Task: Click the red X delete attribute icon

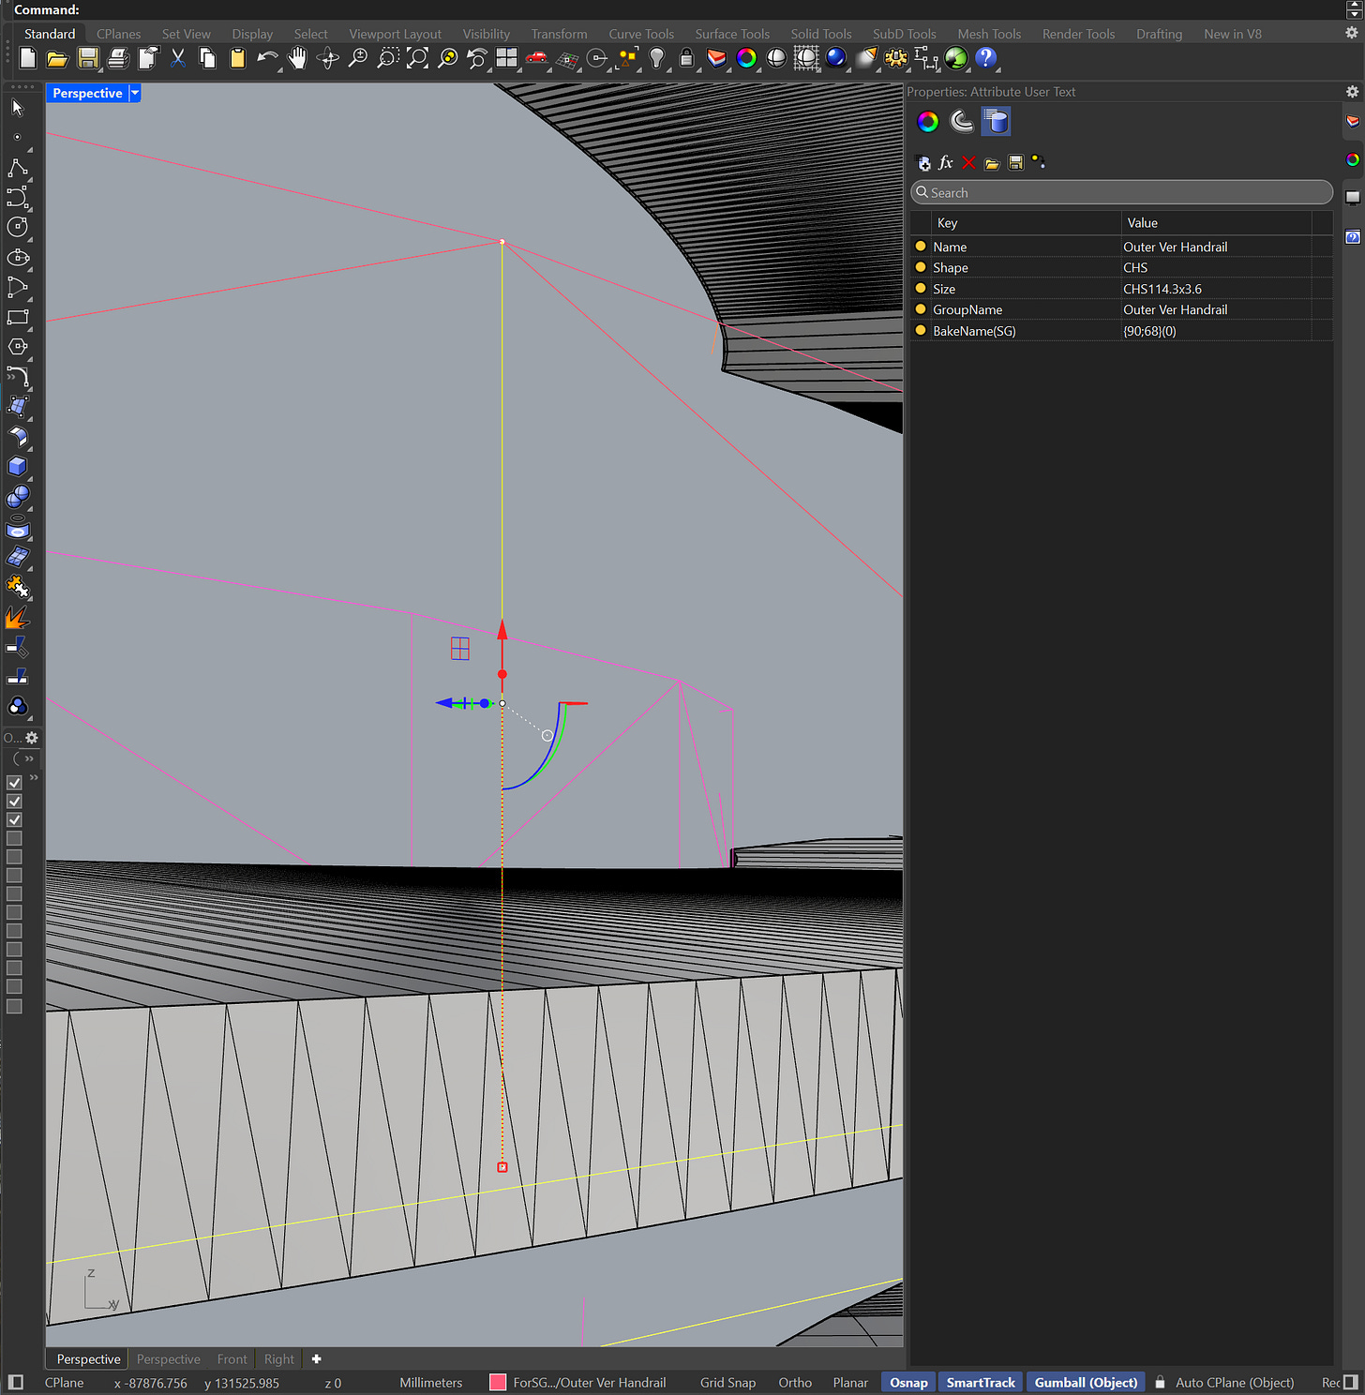Action: 968,162
